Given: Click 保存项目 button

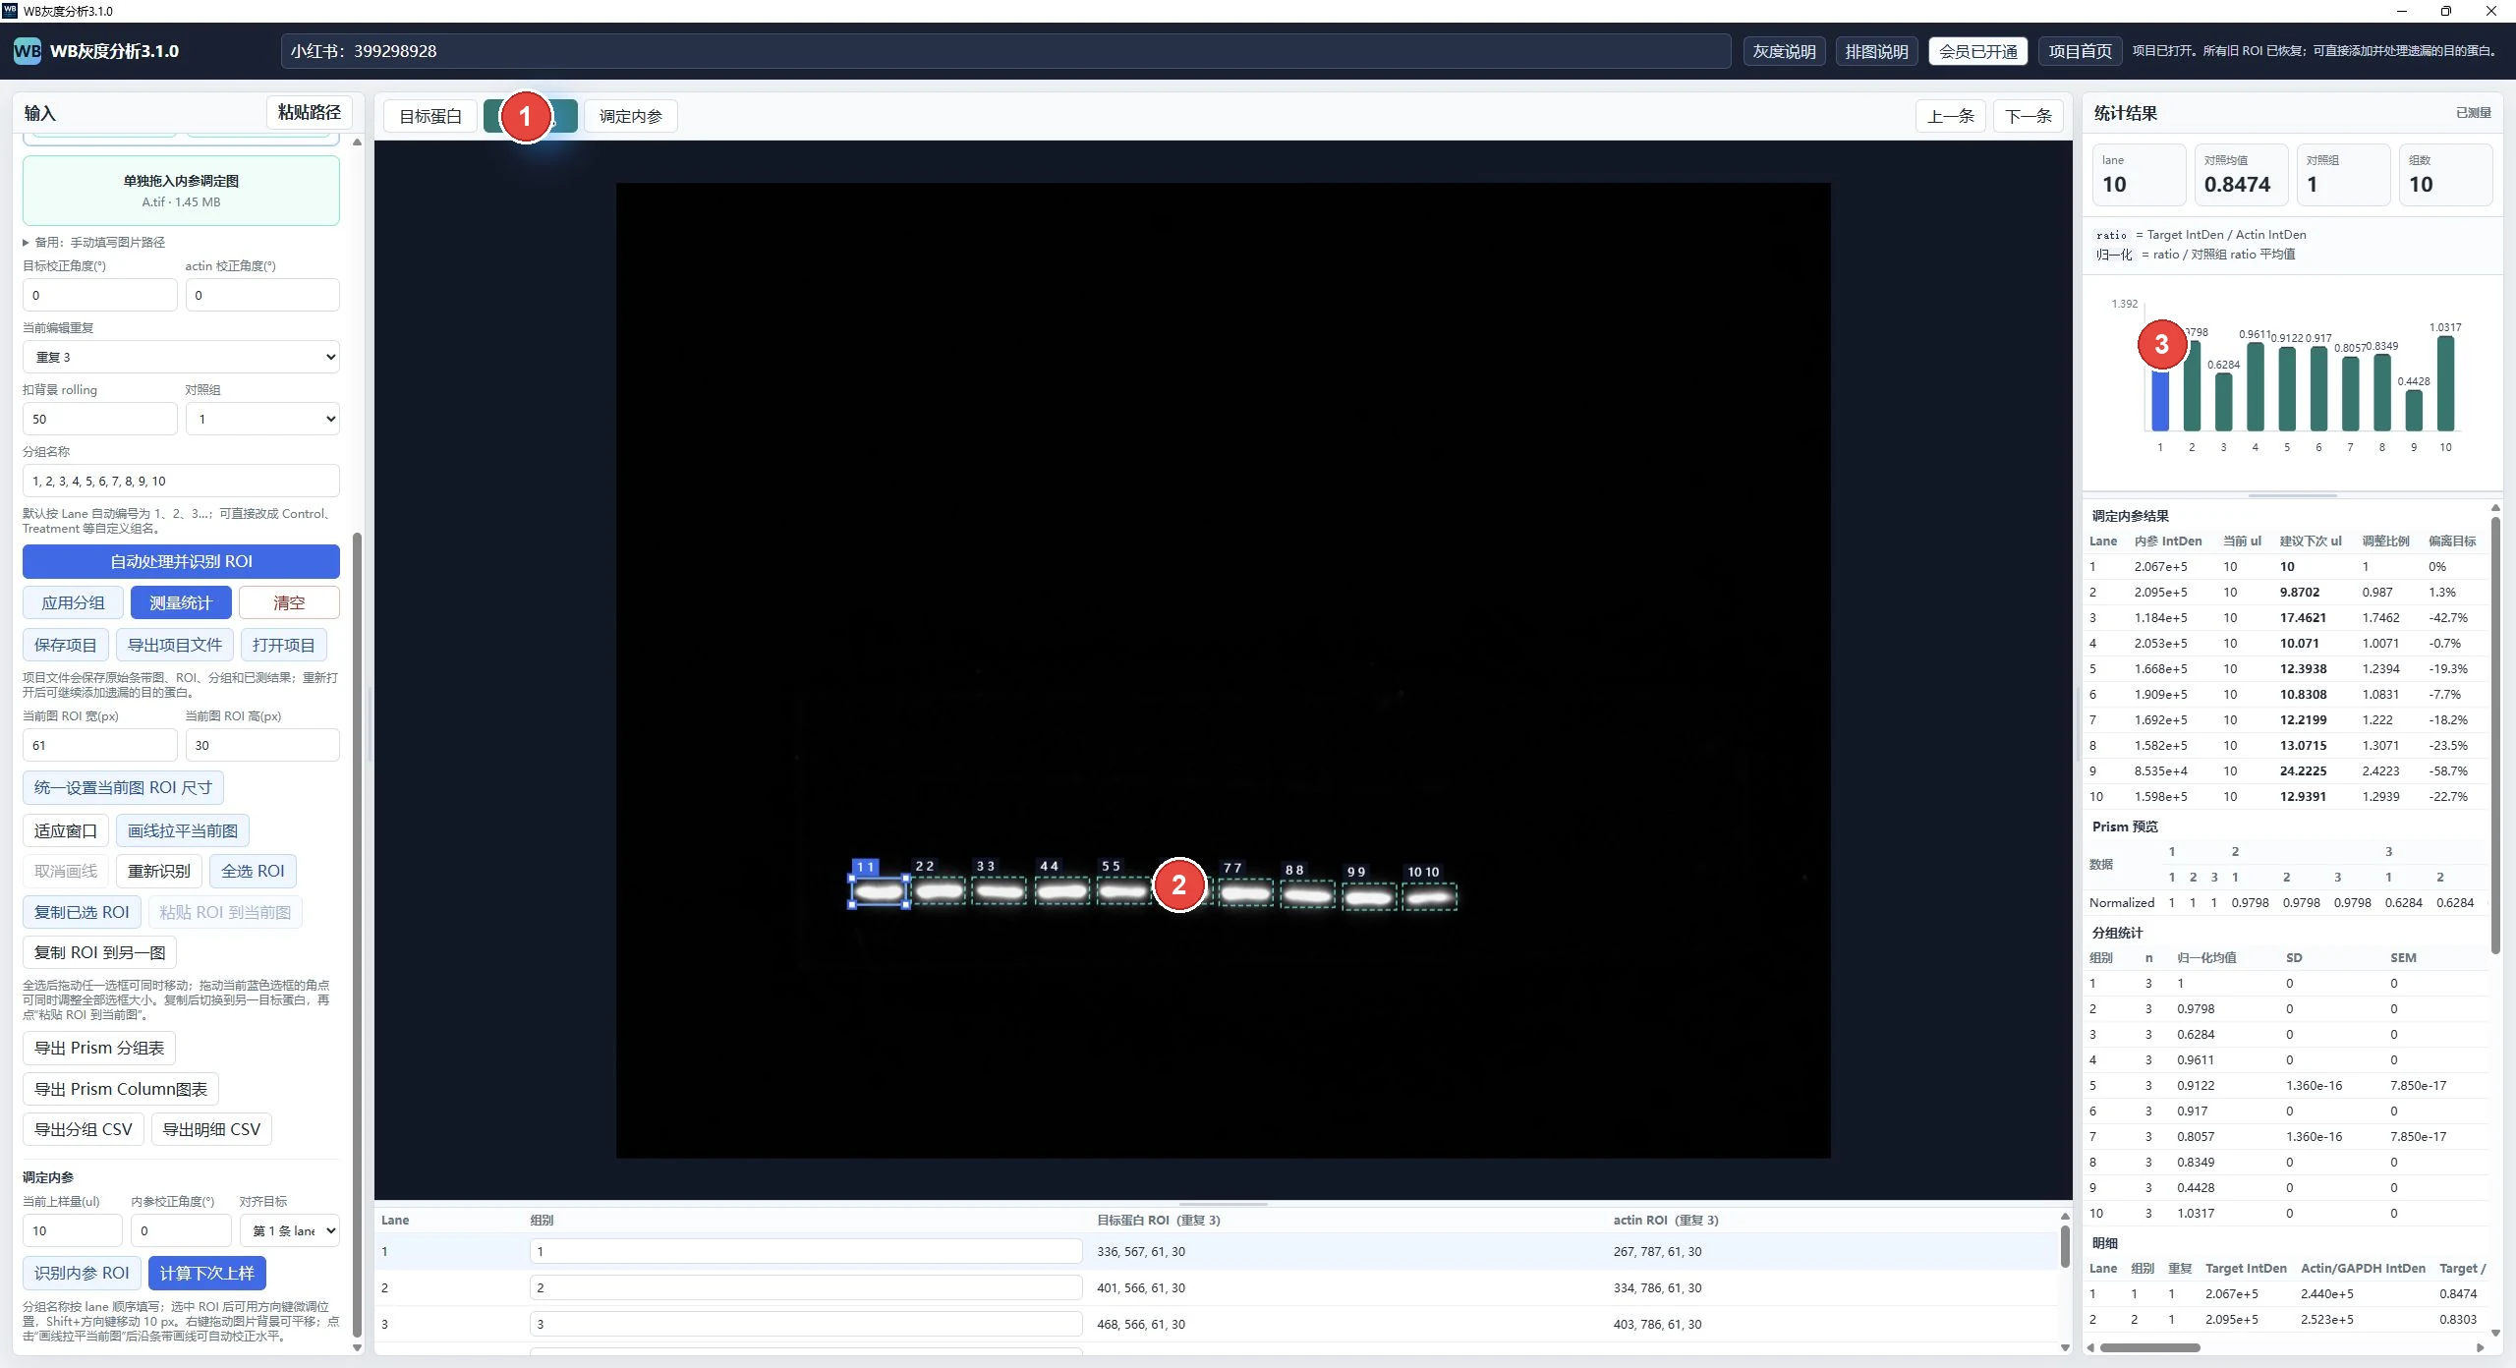Looking at the screenshot, I should click(x=66, y=645).
